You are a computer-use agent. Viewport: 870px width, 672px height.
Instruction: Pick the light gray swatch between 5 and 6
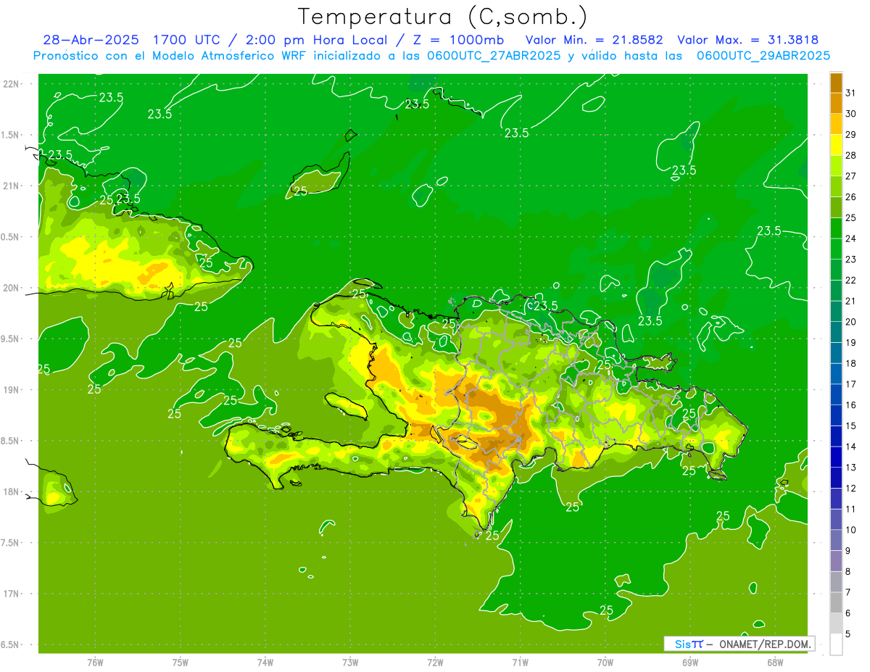[x=836, y=623]
